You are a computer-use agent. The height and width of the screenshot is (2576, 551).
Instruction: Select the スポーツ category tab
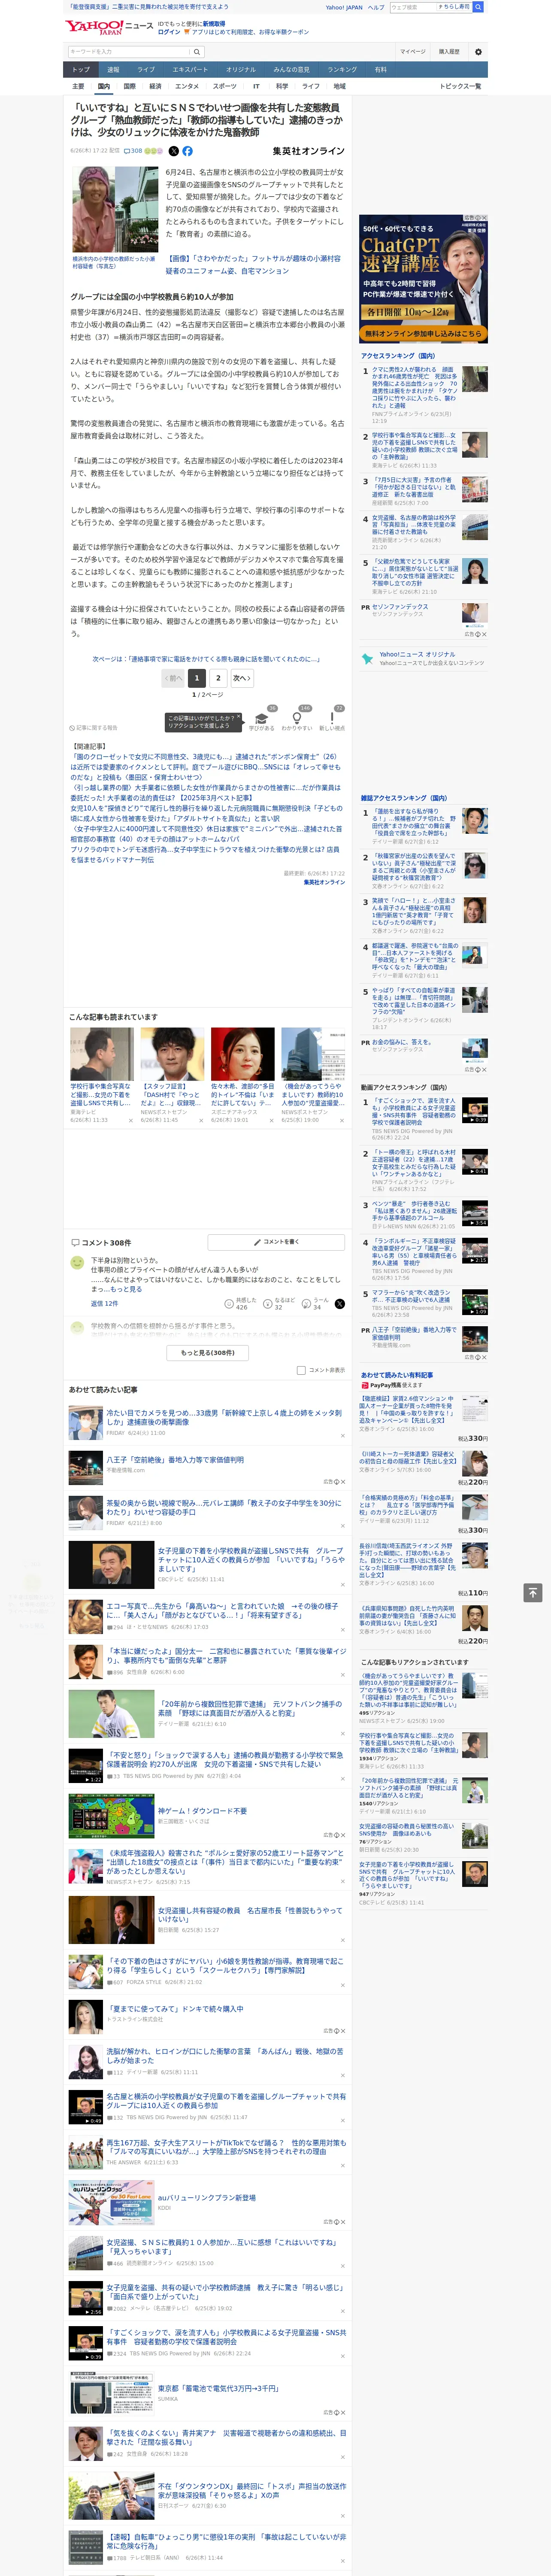click(x=225, y=86)
